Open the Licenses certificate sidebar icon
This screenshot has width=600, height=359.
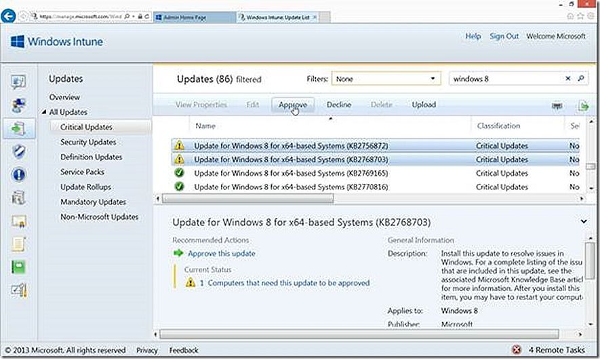pos(18,221)
